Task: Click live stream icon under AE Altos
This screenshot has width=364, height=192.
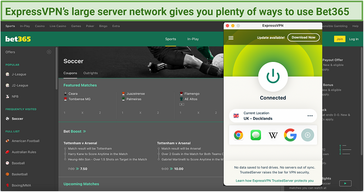Action: point(182,104)
